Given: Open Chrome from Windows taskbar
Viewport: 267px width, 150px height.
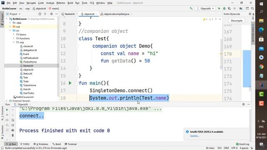Looking at the screenshot, I should [261, 67].
